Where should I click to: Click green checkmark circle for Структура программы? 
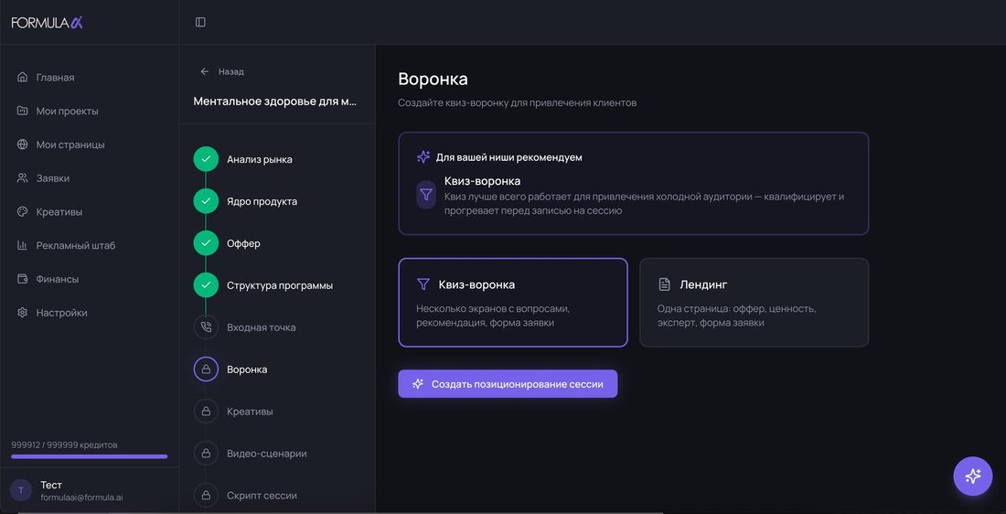[x=206, y=285]
